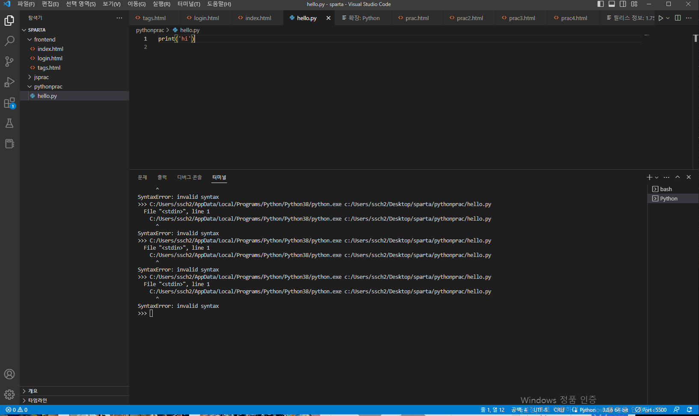The height and width of the screenshot is (416, 699).
Task: Open terminal panel more actions ellipsis
Action: [x=666, y=177]
